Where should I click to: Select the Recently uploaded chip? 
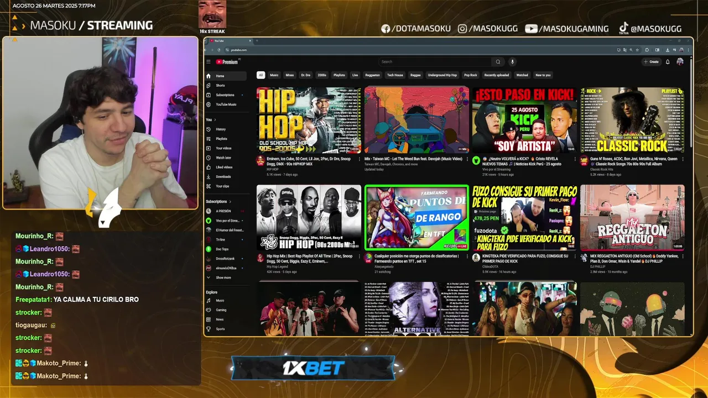(x=497, y=75)
